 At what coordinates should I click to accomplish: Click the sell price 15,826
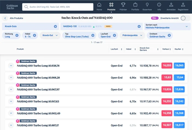167,89
